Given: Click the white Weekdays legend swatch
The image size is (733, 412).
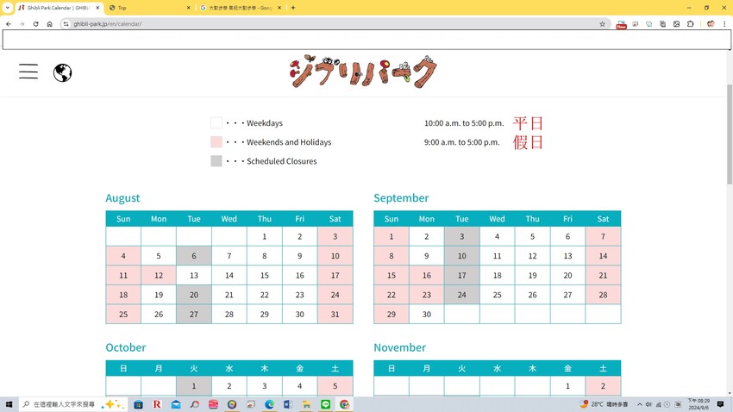Looking at the screenshot, I should point(216,123).
